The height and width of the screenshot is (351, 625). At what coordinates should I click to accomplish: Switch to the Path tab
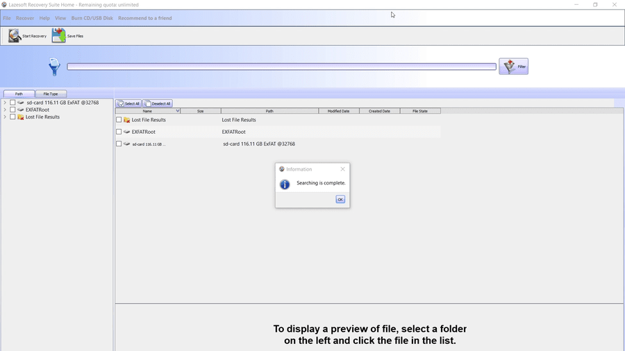click(19, 94)
